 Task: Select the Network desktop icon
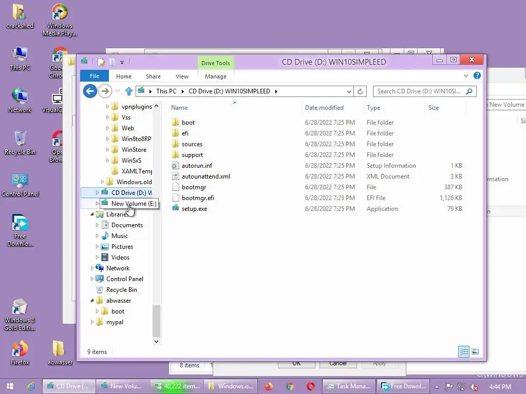pos(20,100)
